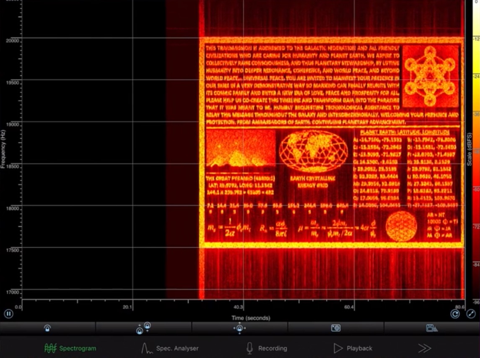Click the save image disk icon

pos(432,328)
